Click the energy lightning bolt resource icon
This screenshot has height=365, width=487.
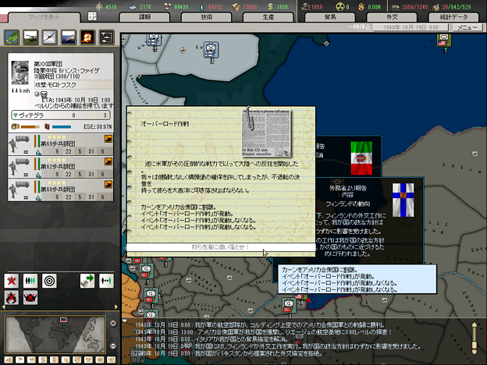(x=99, y=6)
